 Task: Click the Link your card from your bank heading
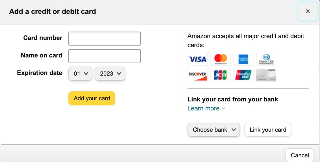coord(233,99)
